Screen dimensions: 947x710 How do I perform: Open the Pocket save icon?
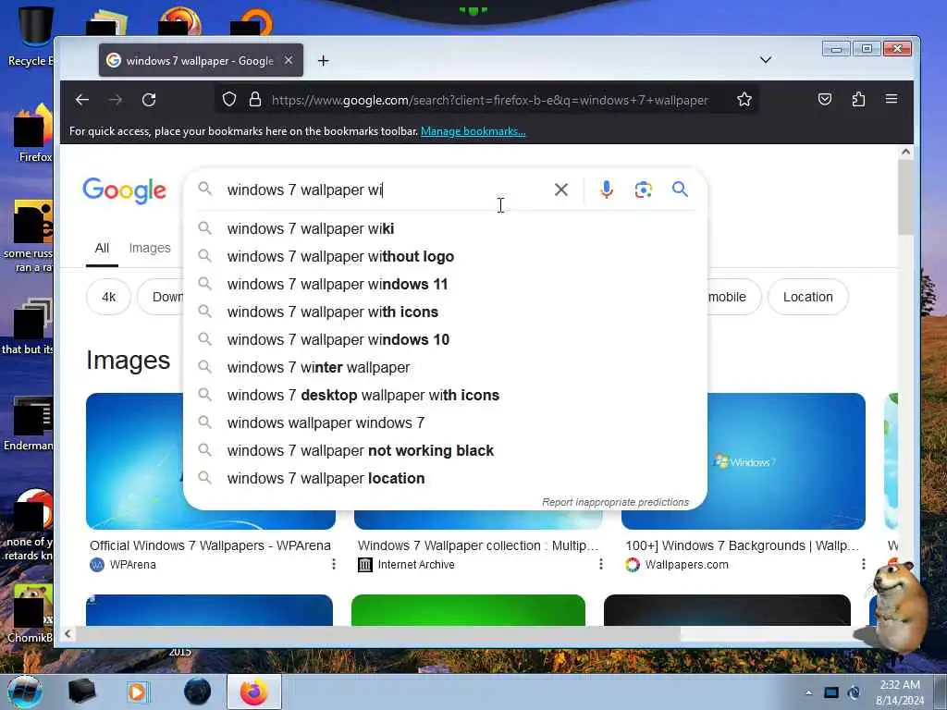click(x=824, y=99)
